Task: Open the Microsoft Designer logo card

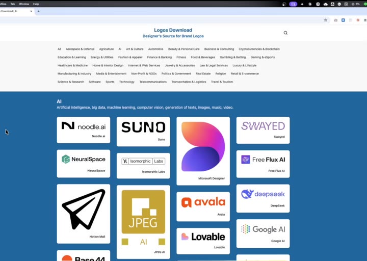Action: click(x=203, y=151)
